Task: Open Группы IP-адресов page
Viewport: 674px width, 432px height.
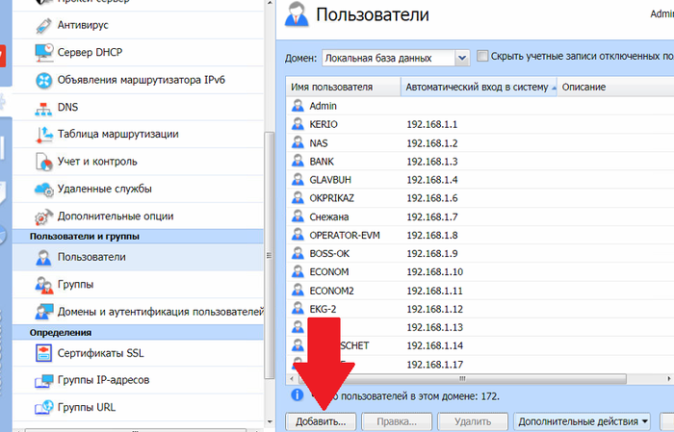Action: 103,380
